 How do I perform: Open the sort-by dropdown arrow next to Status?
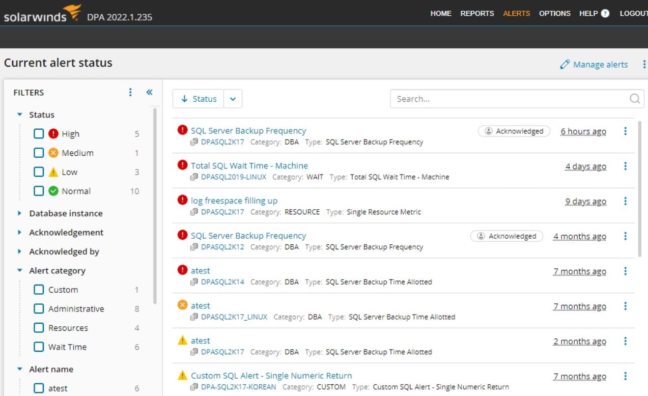point(233,99)
